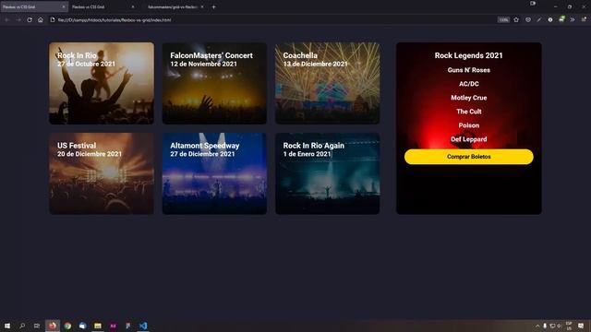Click the picture-in-picture icon in the title bar
This screenshot has height=332, width=591.
(x=533, y=4)
